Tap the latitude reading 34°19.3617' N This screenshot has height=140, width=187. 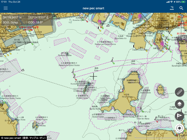[x=12, y=18]
